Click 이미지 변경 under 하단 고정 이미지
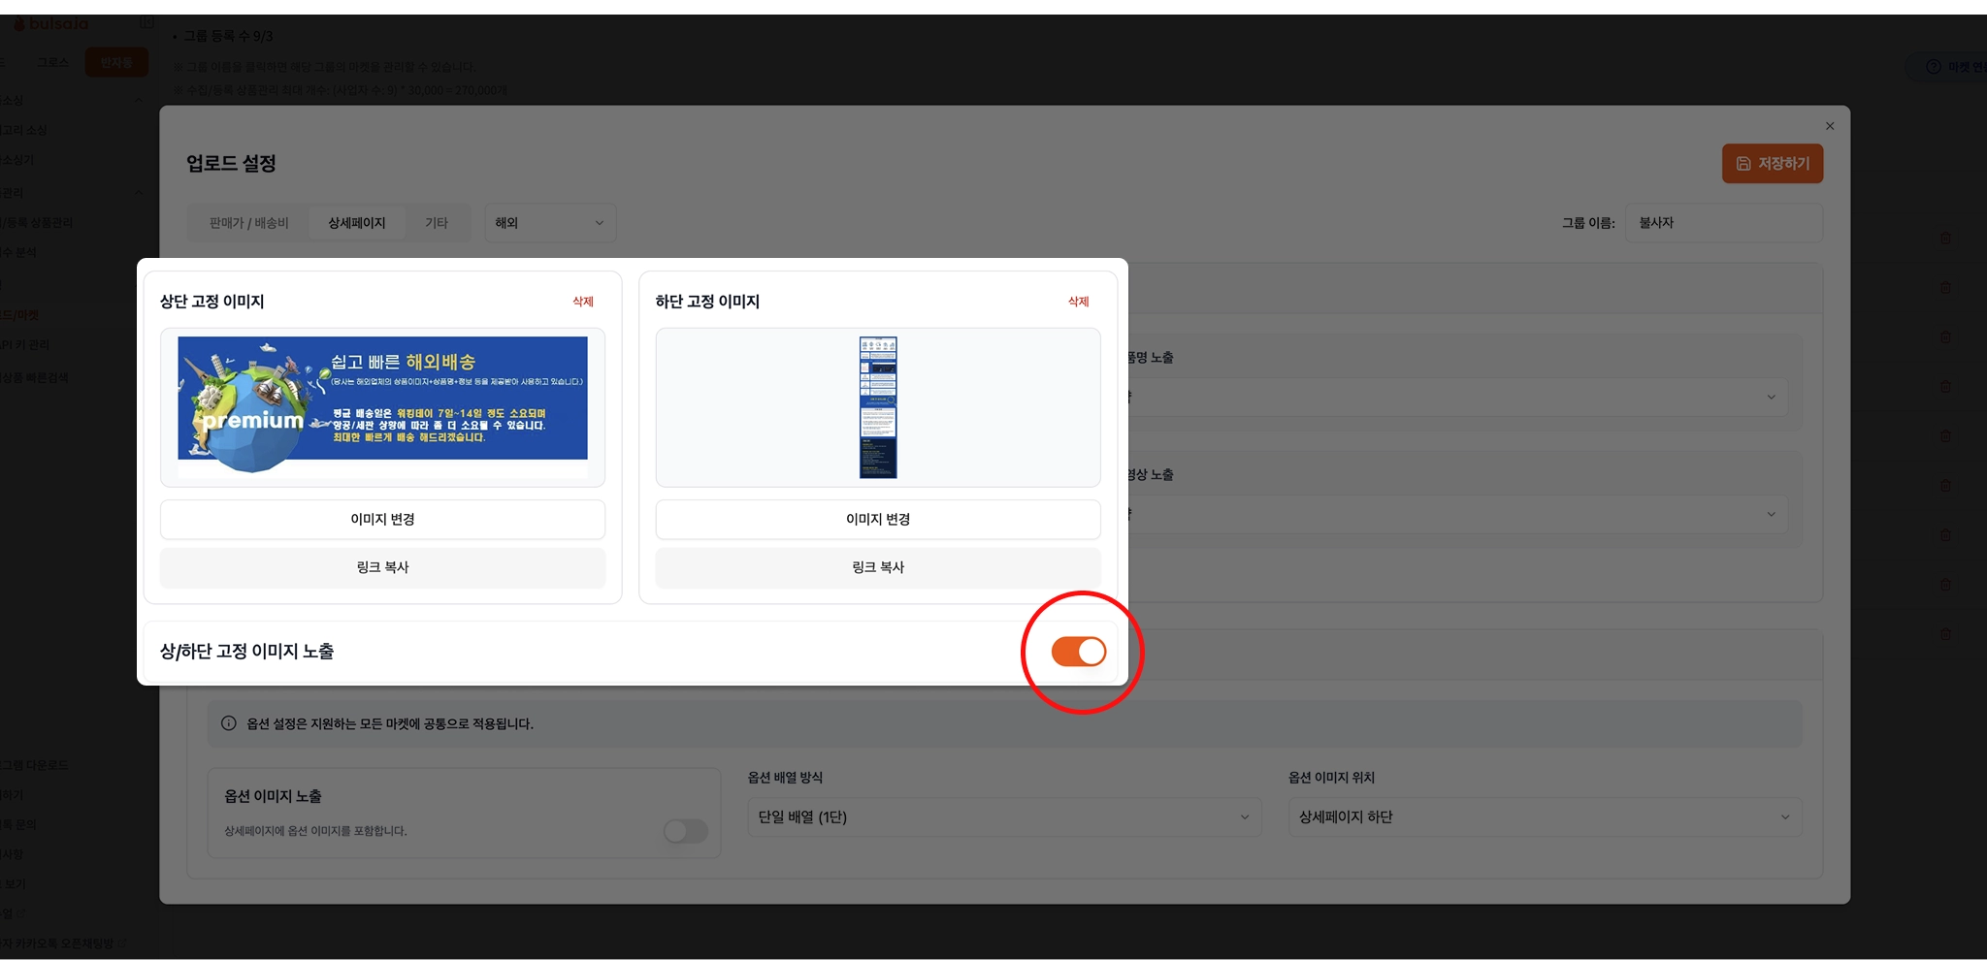1987x960 pixels. click(x=878, y=520)
